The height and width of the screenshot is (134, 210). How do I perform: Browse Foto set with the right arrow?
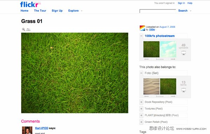[x=173, y=96]
